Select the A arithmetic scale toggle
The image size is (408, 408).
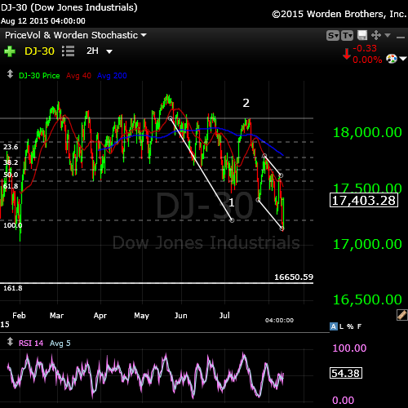[x=334, y=326]
